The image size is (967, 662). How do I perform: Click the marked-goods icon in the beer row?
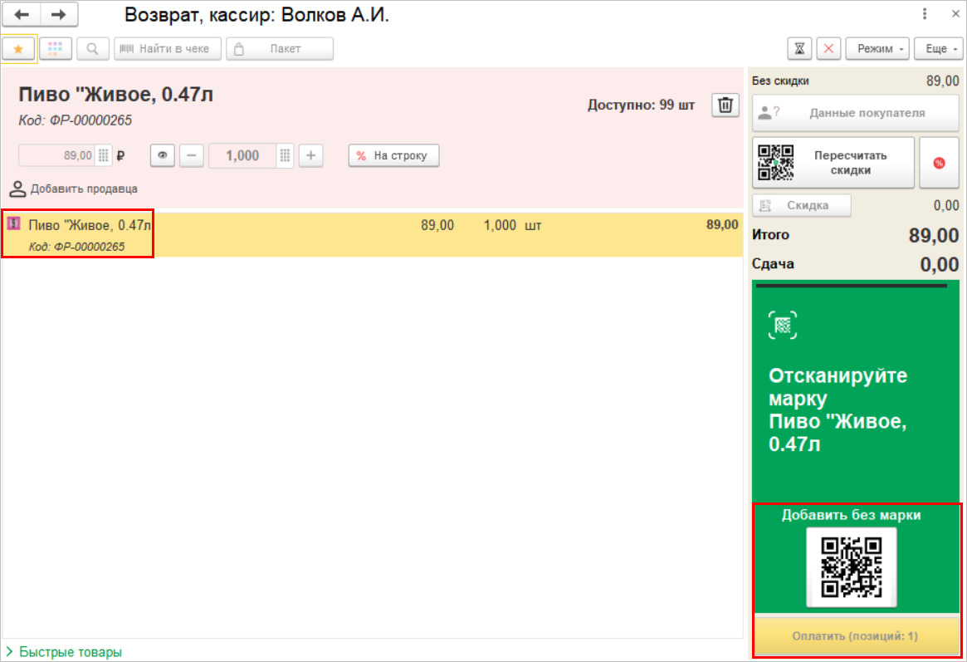[13, 223]
